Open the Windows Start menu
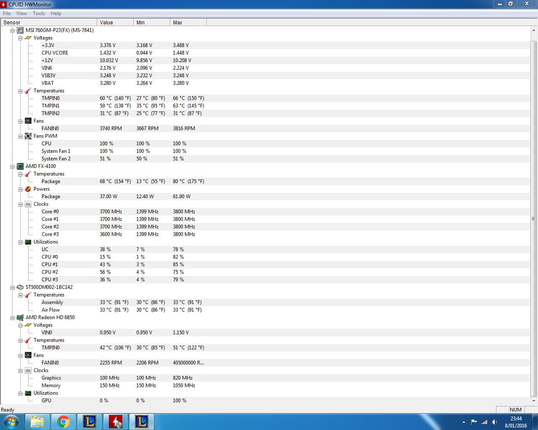The image size is (538, 430). coord(11,422)
